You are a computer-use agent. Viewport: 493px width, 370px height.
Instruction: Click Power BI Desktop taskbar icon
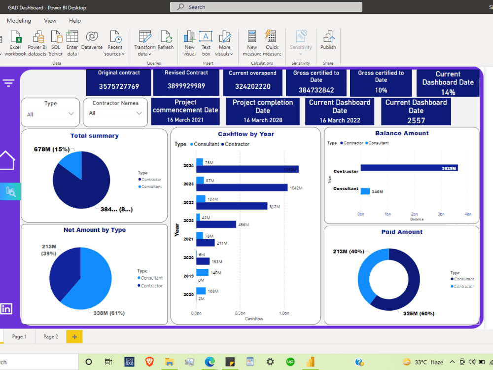[x=311, y=362]
